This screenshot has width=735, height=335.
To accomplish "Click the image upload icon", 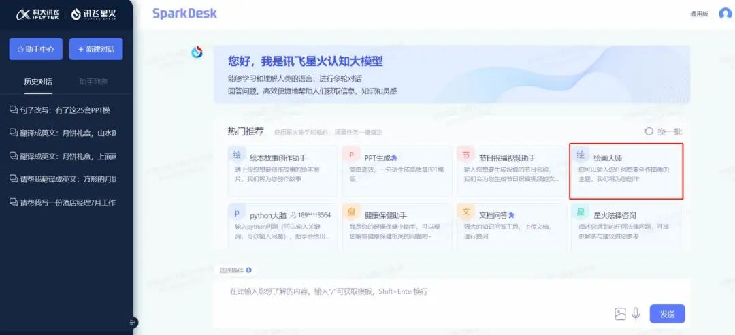I will pyautogui.click(x=620, y=314).
